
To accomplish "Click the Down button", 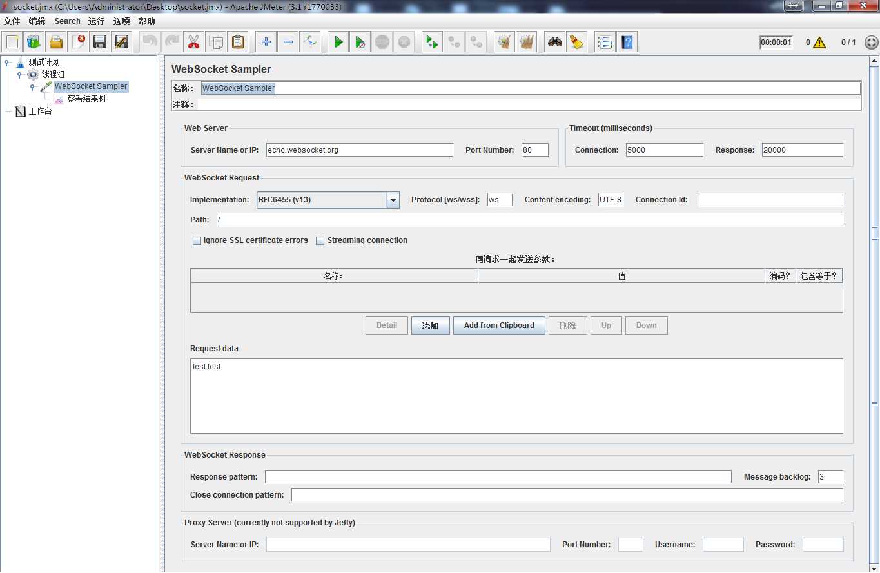I will pos(647,325).
